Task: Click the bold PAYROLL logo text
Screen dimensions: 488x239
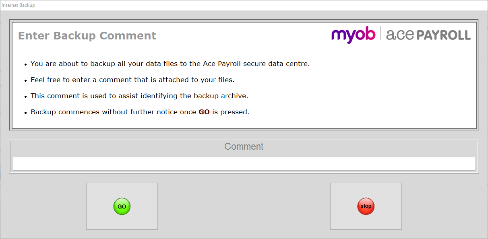Action: point(443,35)
